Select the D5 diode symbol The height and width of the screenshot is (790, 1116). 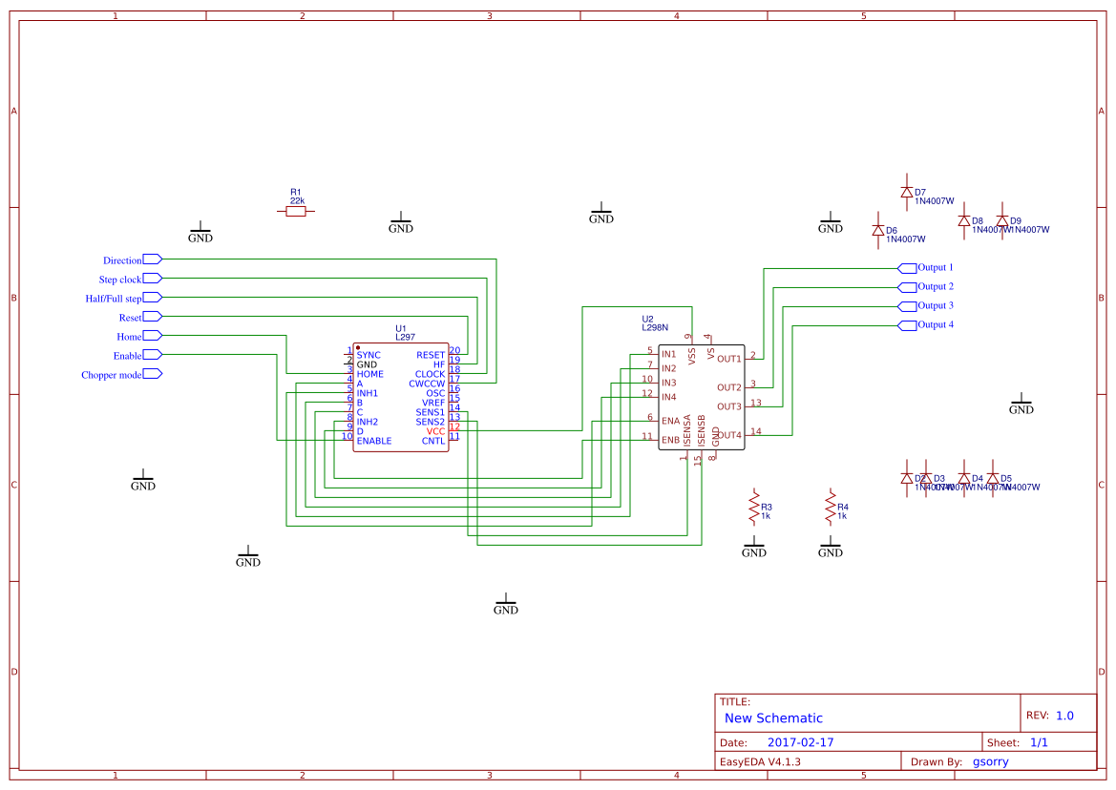click(x=993, y=479)
